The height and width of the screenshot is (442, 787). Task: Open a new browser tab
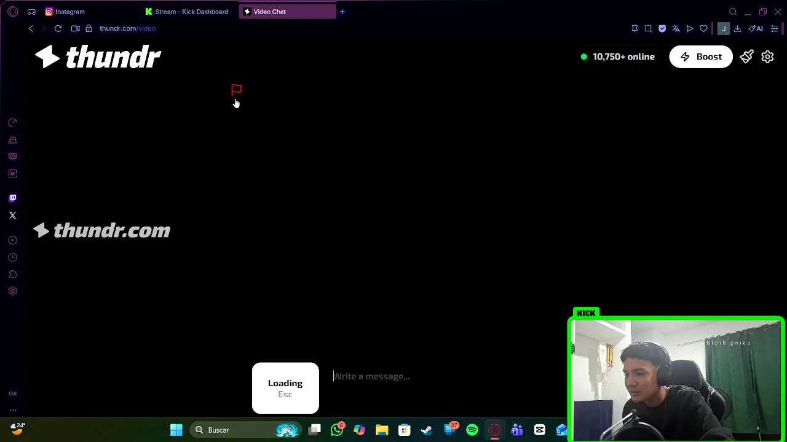click(x=342, y=12)
